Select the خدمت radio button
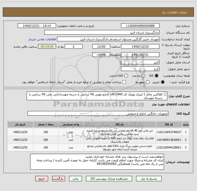The image size is (197, 191). pos(143,76)
